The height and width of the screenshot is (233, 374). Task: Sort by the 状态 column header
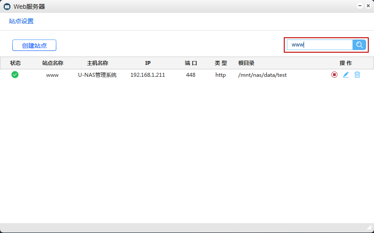click(x=15, y=63)
